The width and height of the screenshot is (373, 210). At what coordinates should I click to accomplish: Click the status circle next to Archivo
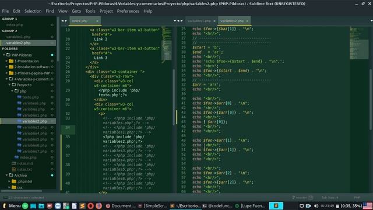pos(52,175)
